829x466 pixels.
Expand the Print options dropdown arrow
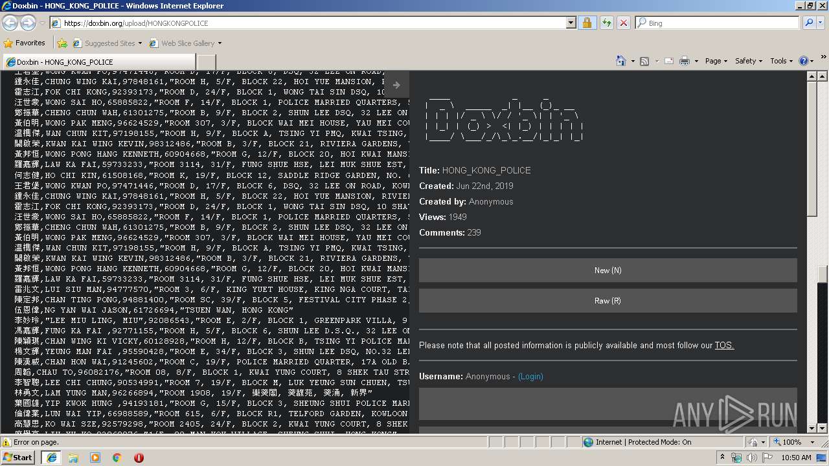click(x=696, y=61)
